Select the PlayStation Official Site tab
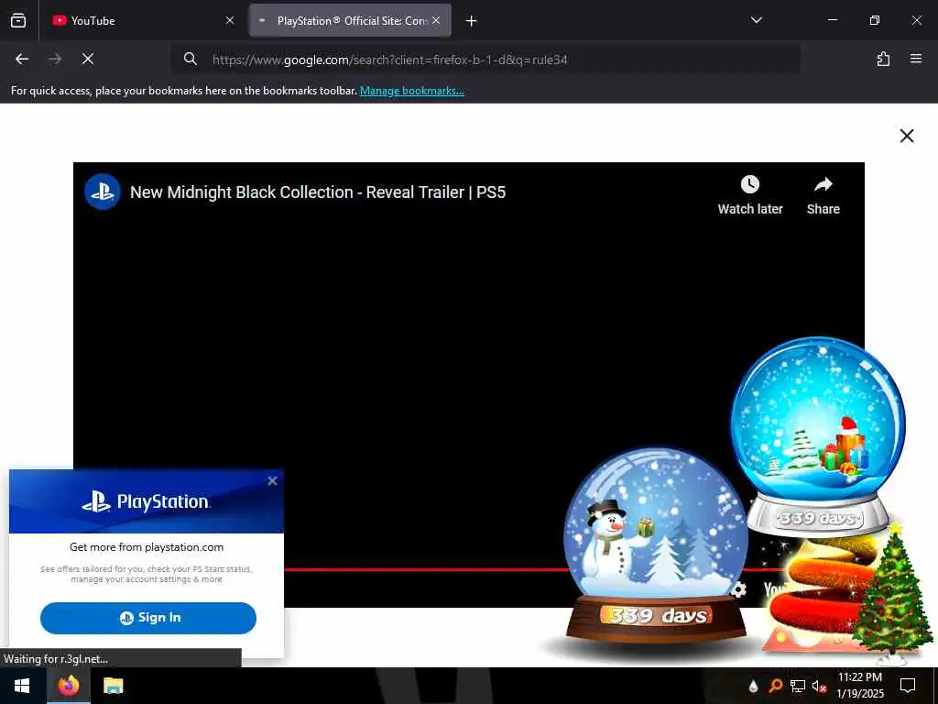This screenshot has height=704, width=938. coord(350,20)
